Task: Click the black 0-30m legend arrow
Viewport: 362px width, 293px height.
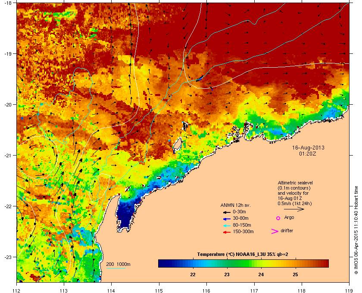Action: pyautogui.click(x=227, y=212)
